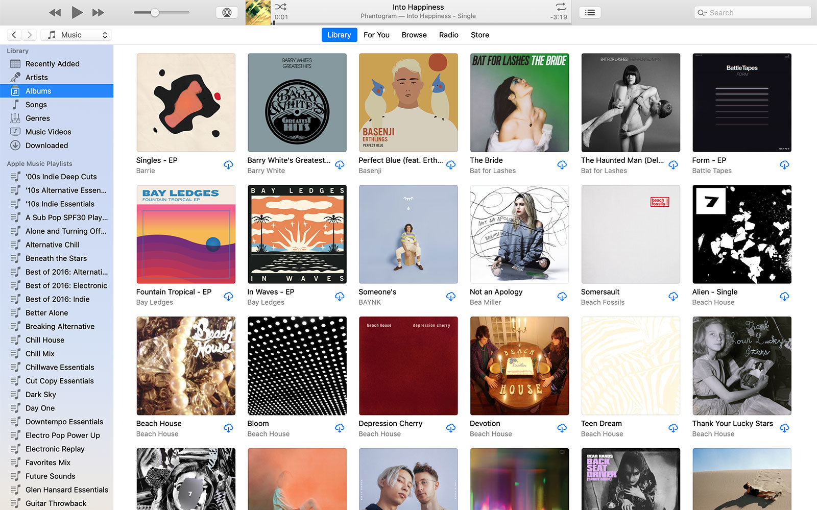
Task: Download "Somersault" by Beach Fossils
Action: click(x=673, y=296)
